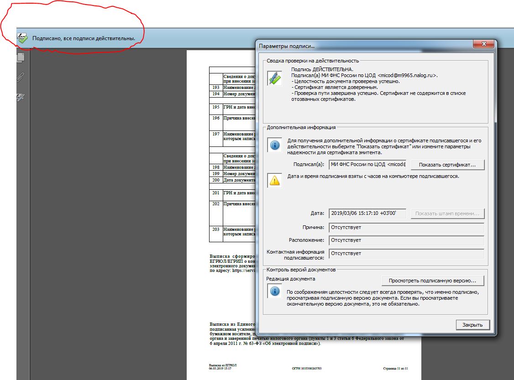
Task: Click Просмотреть подписанную версию button
Action: [432, 281]
